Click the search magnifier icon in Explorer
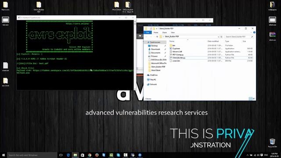 pos(252,37)
